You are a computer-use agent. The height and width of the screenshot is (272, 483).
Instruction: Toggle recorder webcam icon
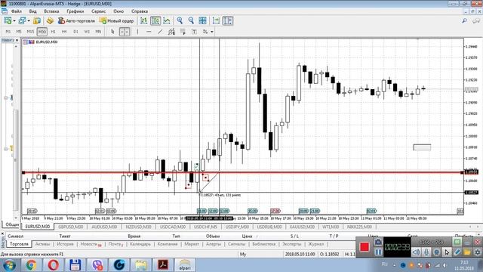436,252
